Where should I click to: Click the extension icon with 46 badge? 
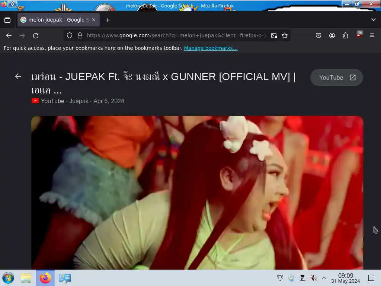click(x=359, y=35)
